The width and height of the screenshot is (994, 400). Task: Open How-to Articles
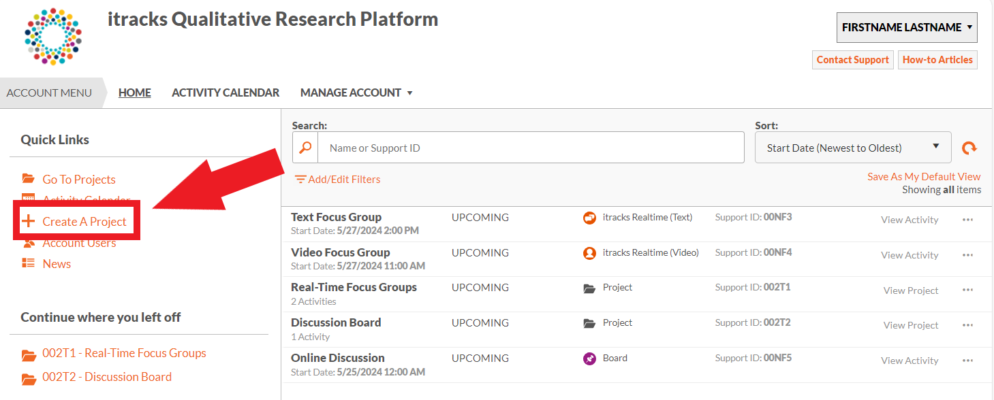pos(937,60)
